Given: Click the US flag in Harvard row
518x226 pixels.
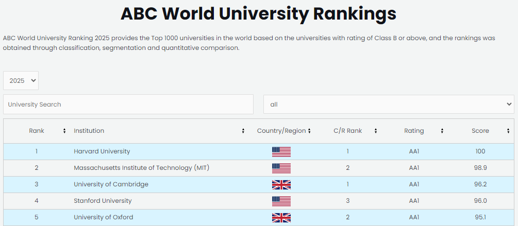Looking at the screenshot, I should (x=281, y=152).
